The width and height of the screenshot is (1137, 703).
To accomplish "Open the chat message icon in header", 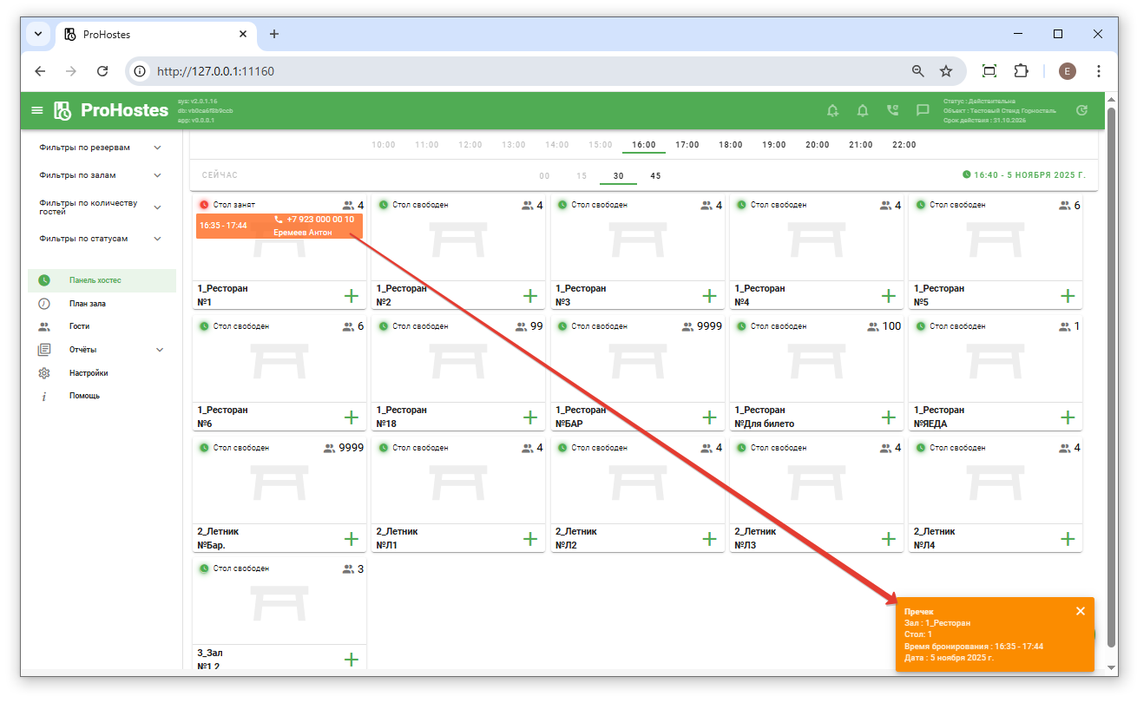I will (x=923, y=110).
